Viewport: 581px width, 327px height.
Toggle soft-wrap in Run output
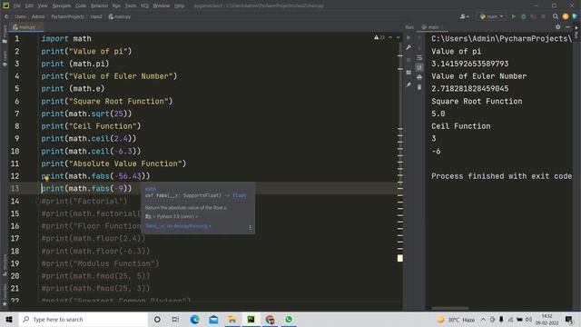click(x=419, y=57)
